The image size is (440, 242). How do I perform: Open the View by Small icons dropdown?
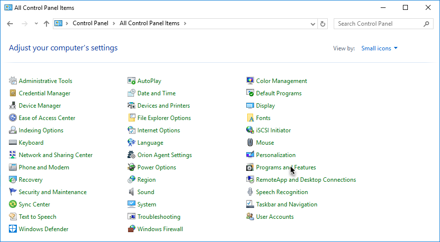(x=379, y=48)
